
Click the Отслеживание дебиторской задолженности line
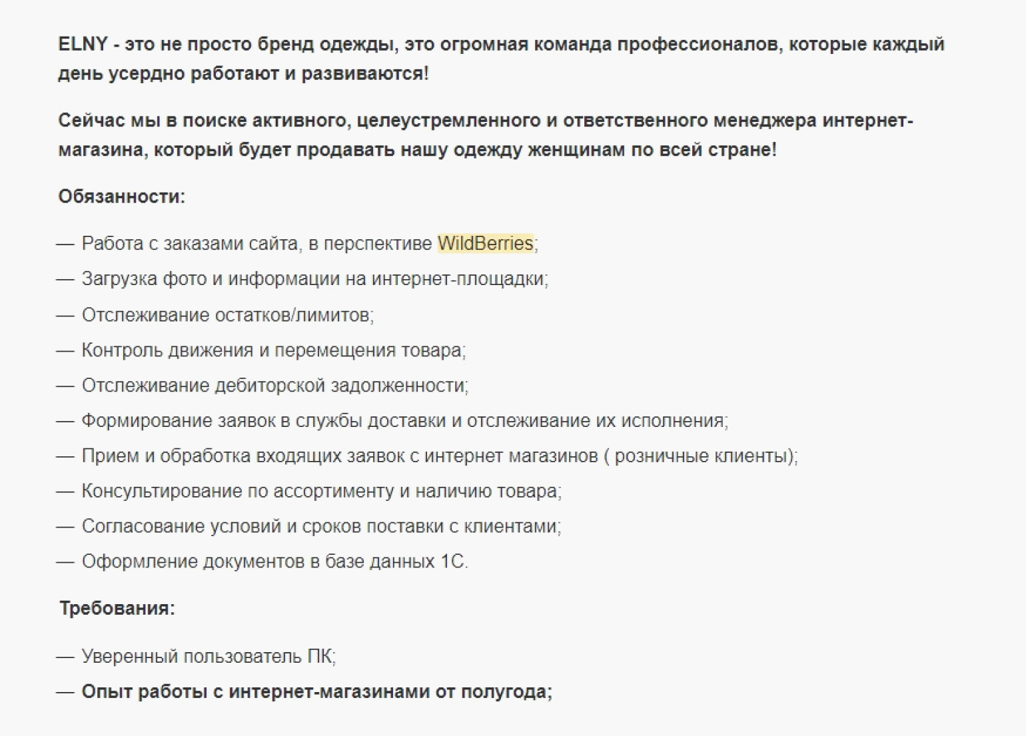tap(274, 386)
